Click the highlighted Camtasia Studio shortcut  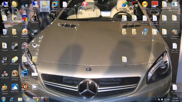pos(45,6)
